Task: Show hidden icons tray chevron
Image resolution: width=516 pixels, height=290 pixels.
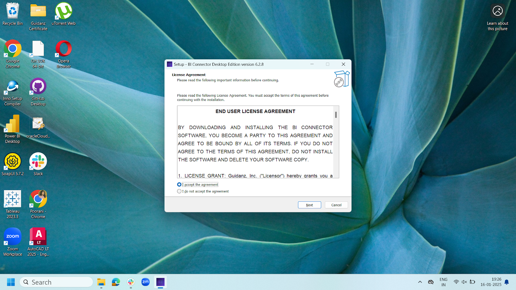Action: coord(420,282)
